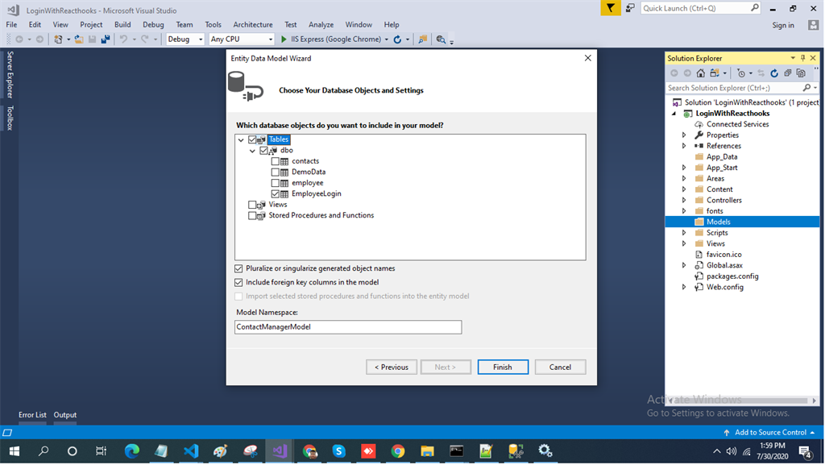Check the DemoData table checkbox
The height and width of the screenshot is (465, 825).
[x=276, y=172]
